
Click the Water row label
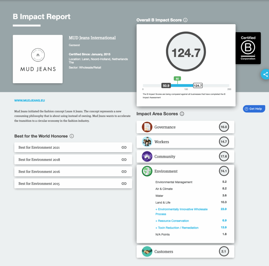[159, 196]
